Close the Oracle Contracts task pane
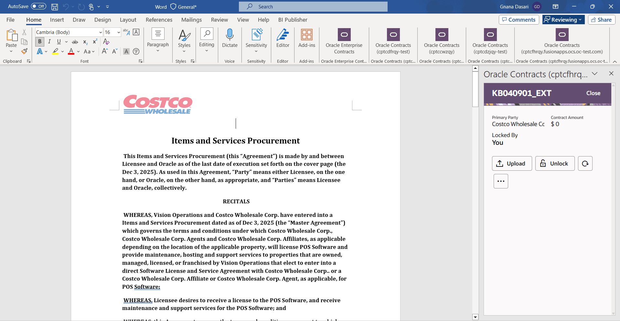Image resolution: width=620 pixels, height=321 pixels. pos(611,74)
